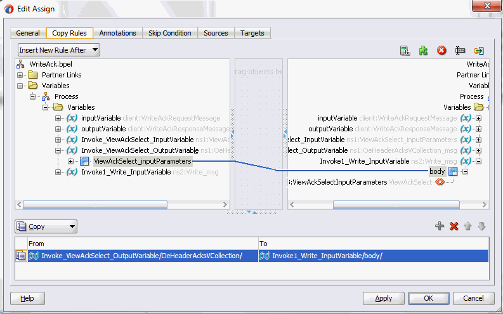Open the Insert New Rule After dropdown

coord(59,50)
